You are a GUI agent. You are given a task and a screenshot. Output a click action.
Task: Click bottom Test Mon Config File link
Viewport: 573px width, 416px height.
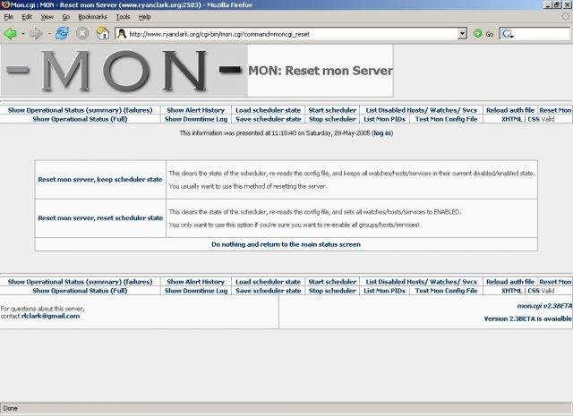[x=446, y=291]
